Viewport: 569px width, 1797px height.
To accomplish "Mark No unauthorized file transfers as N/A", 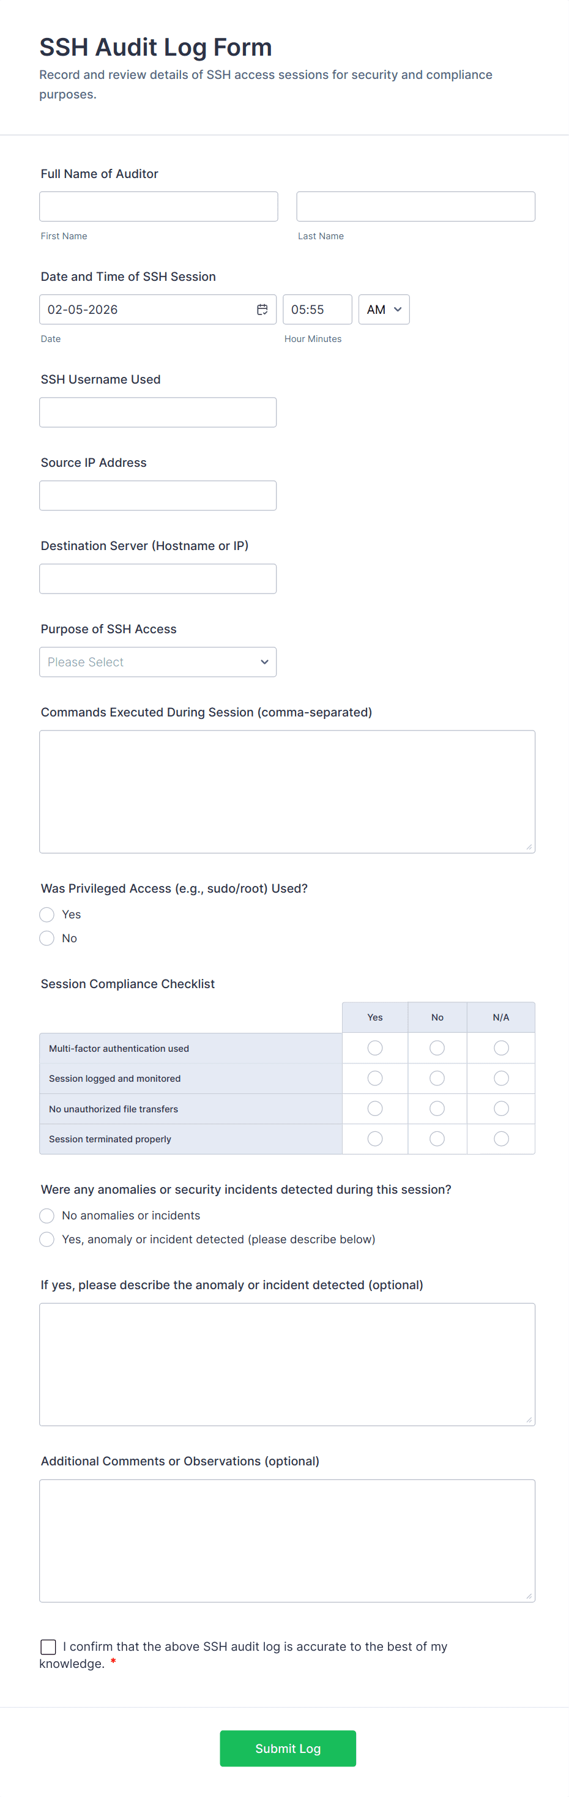I will click(500, 1109).
